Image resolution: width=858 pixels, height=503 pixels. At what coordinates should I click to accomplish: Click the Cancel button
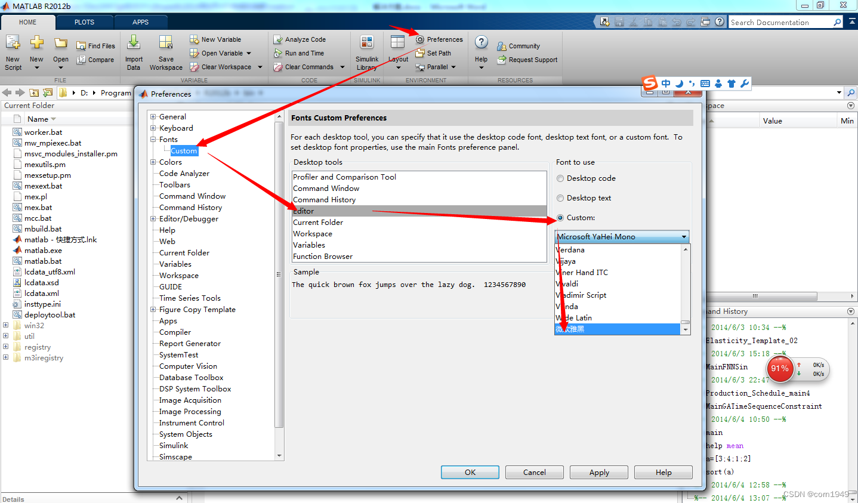pyautogui.click(x=535, y=473)
